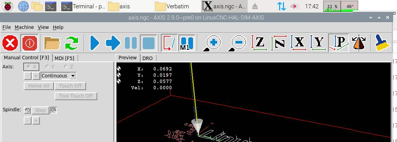Jog the axis negative with minus button
Screen dimensions: 397x142
tap(28, 76)
